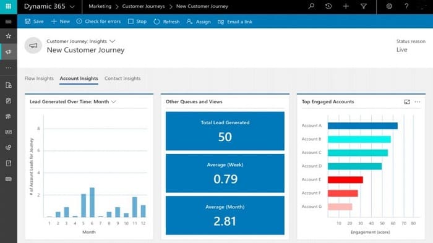
Task: Click the Average (Week) tile
Action: point(225,173)
